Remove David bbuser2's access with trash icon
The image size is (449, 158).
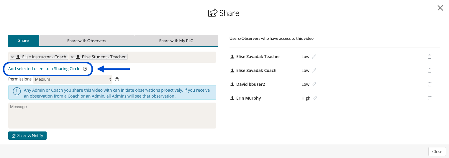[x=430, y=84]
